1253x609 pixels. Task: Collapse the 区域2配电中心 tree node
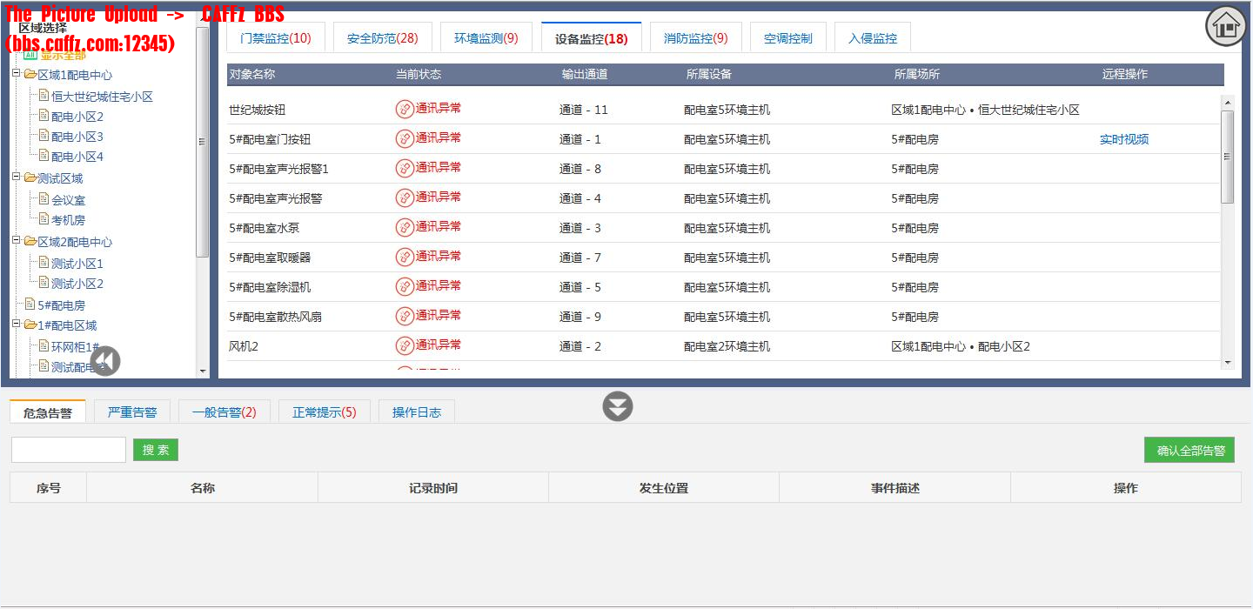(x=17, y=241)
